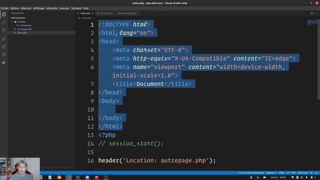The height and width of the screenshot is (180, 320).
Task: Click the leaf-shaped icon in activity bar
Action: (4, 62)
